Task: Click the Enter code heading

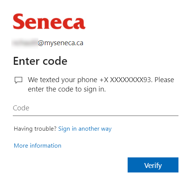Action: [x=40, y=61]
